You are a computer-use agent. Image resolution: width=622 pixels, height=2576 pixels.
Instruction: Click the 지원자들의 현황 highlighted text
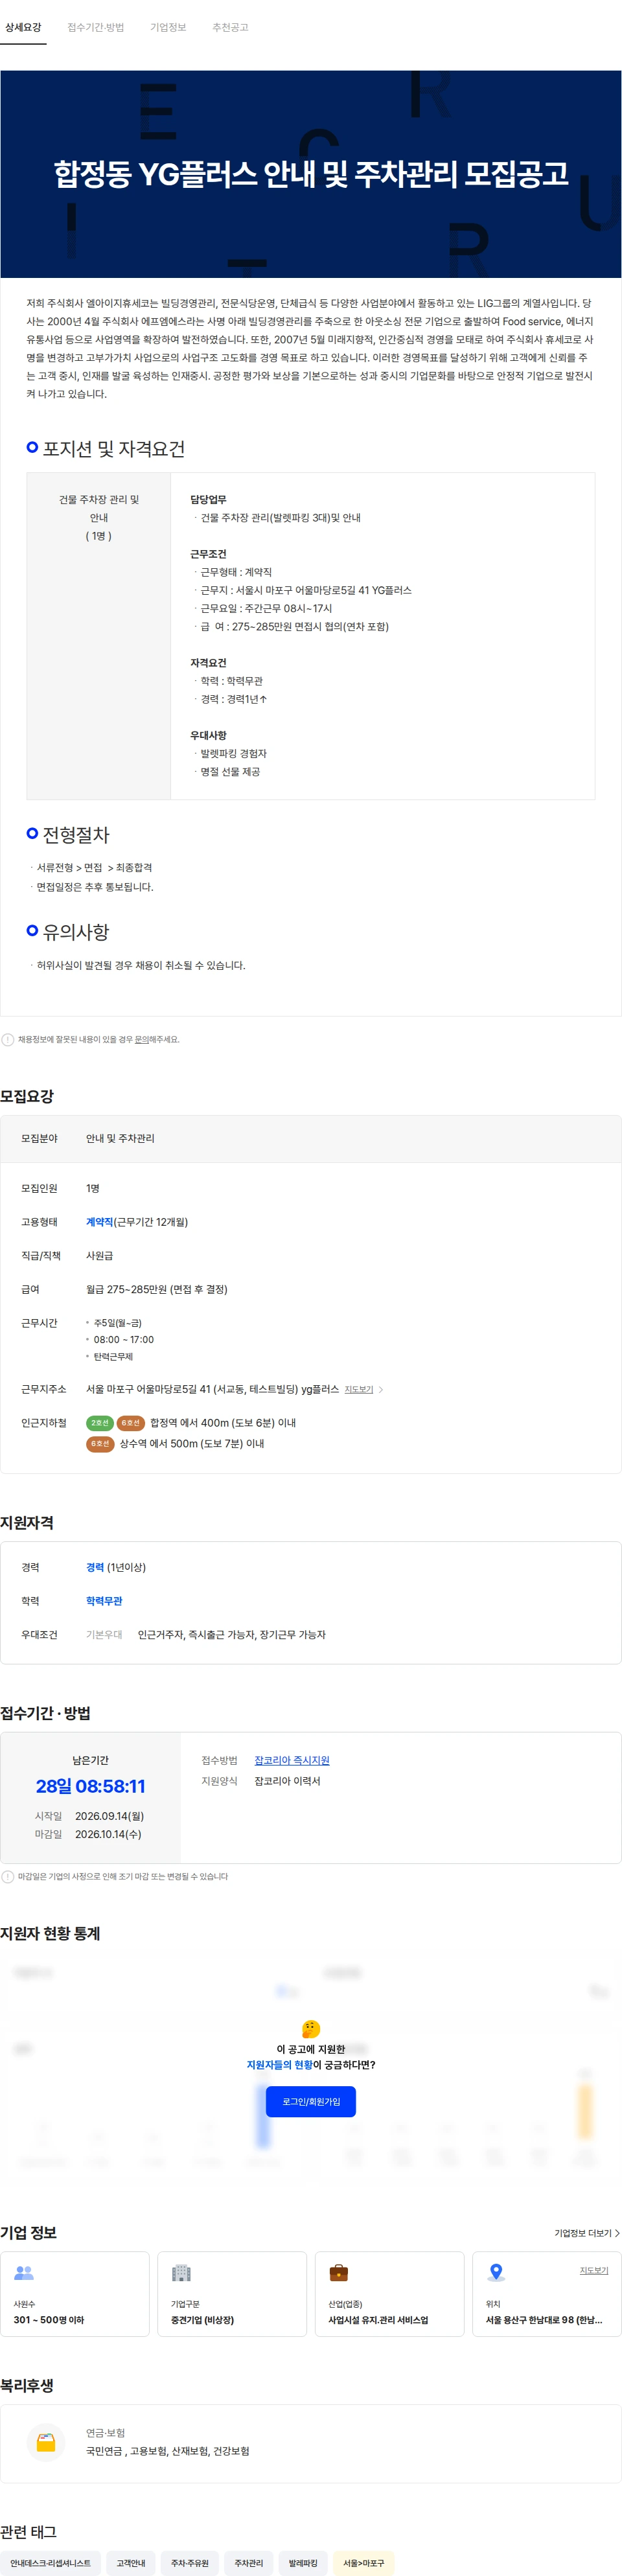279,2064
